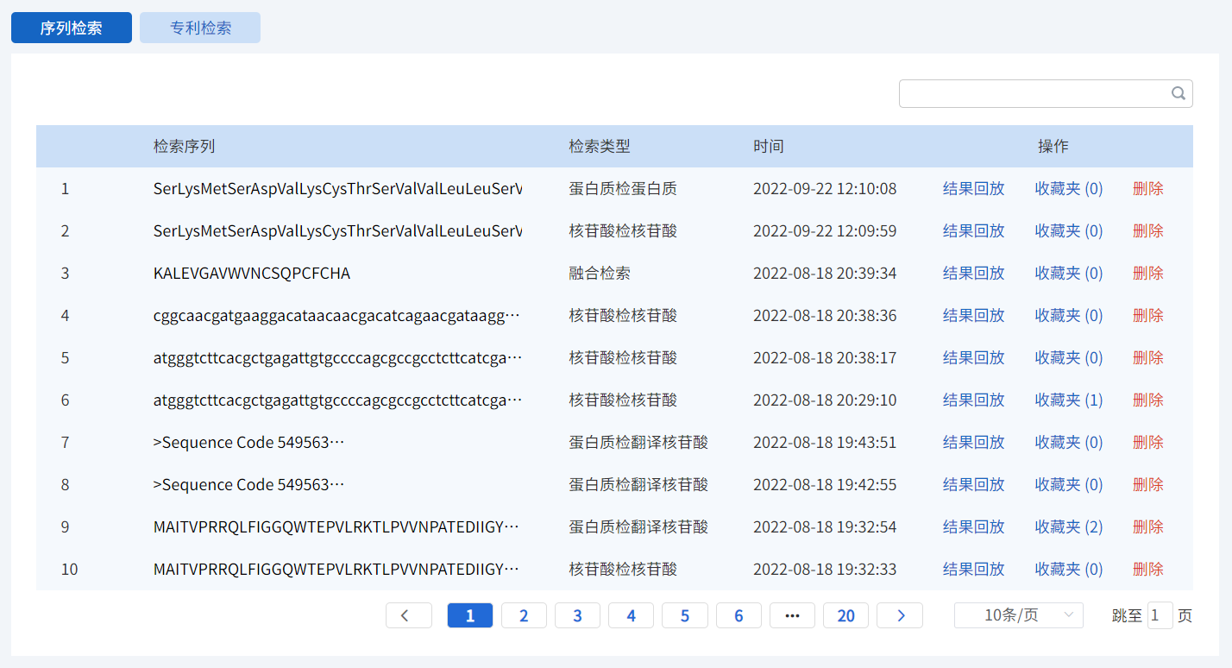The height and width of the screenshot is (668, 1232).
Task: Open page 3
Action: click(577, 615)
